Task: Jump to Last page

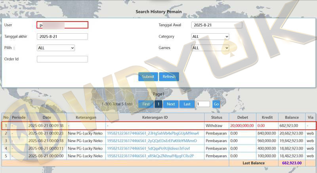Action: (x=187, y=104)
